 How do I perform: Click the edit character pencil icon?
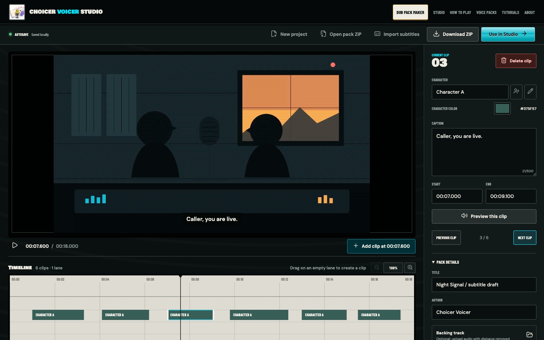pyautogui.click(x=530, y=92)
